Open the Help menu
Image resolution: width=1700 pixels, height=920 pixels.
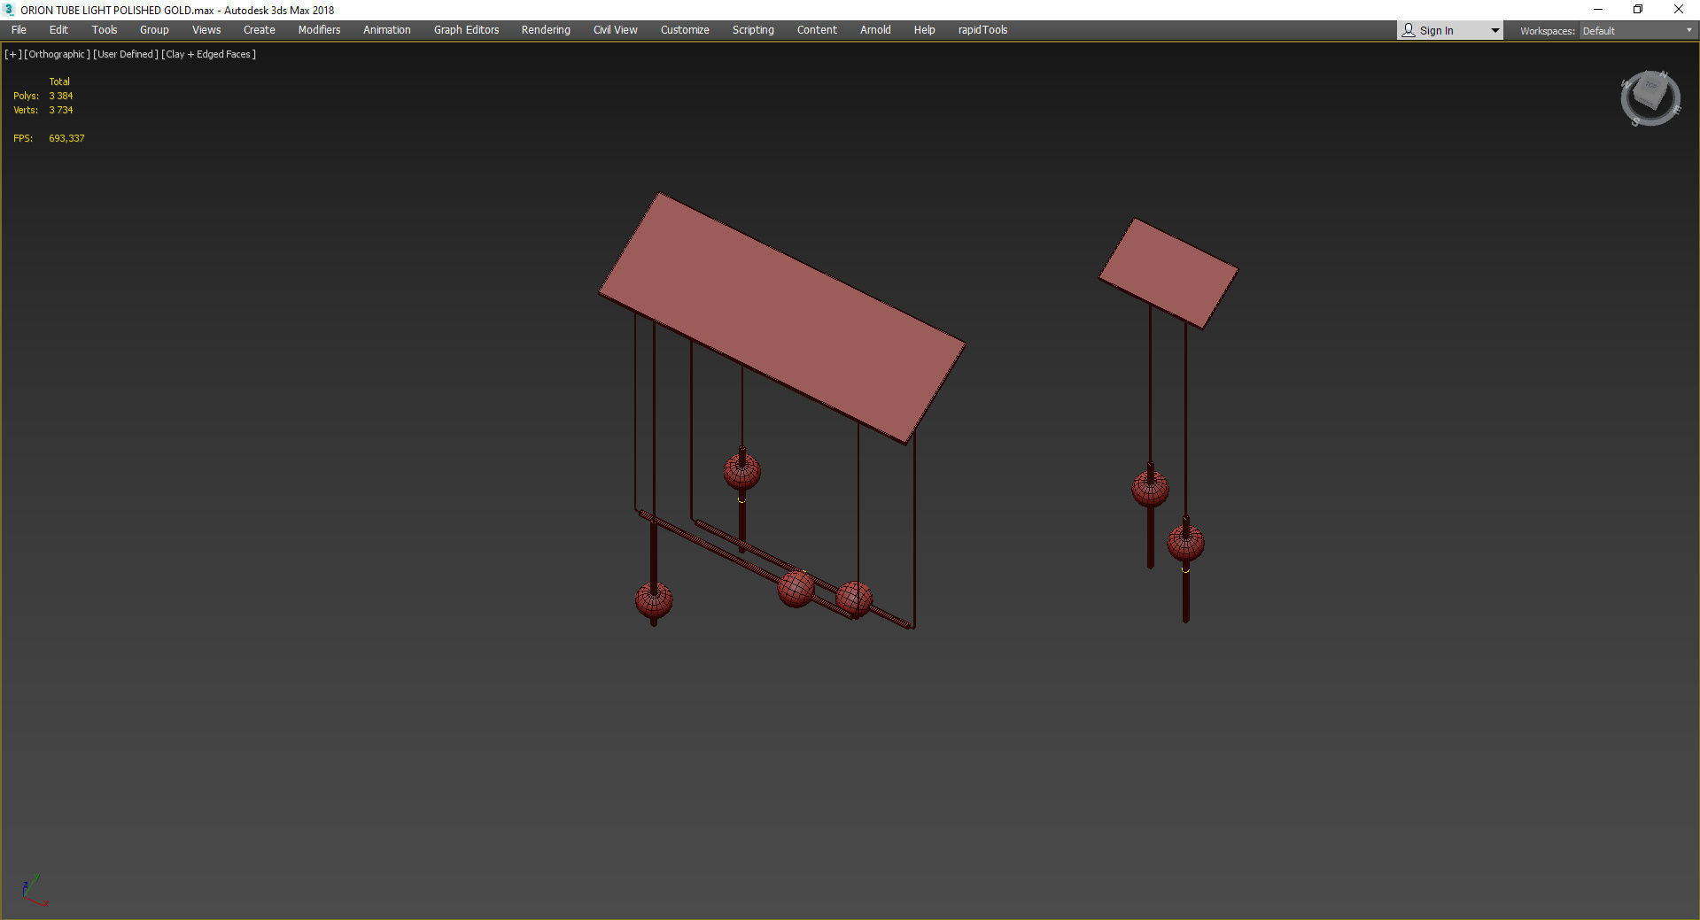[924, 30]
